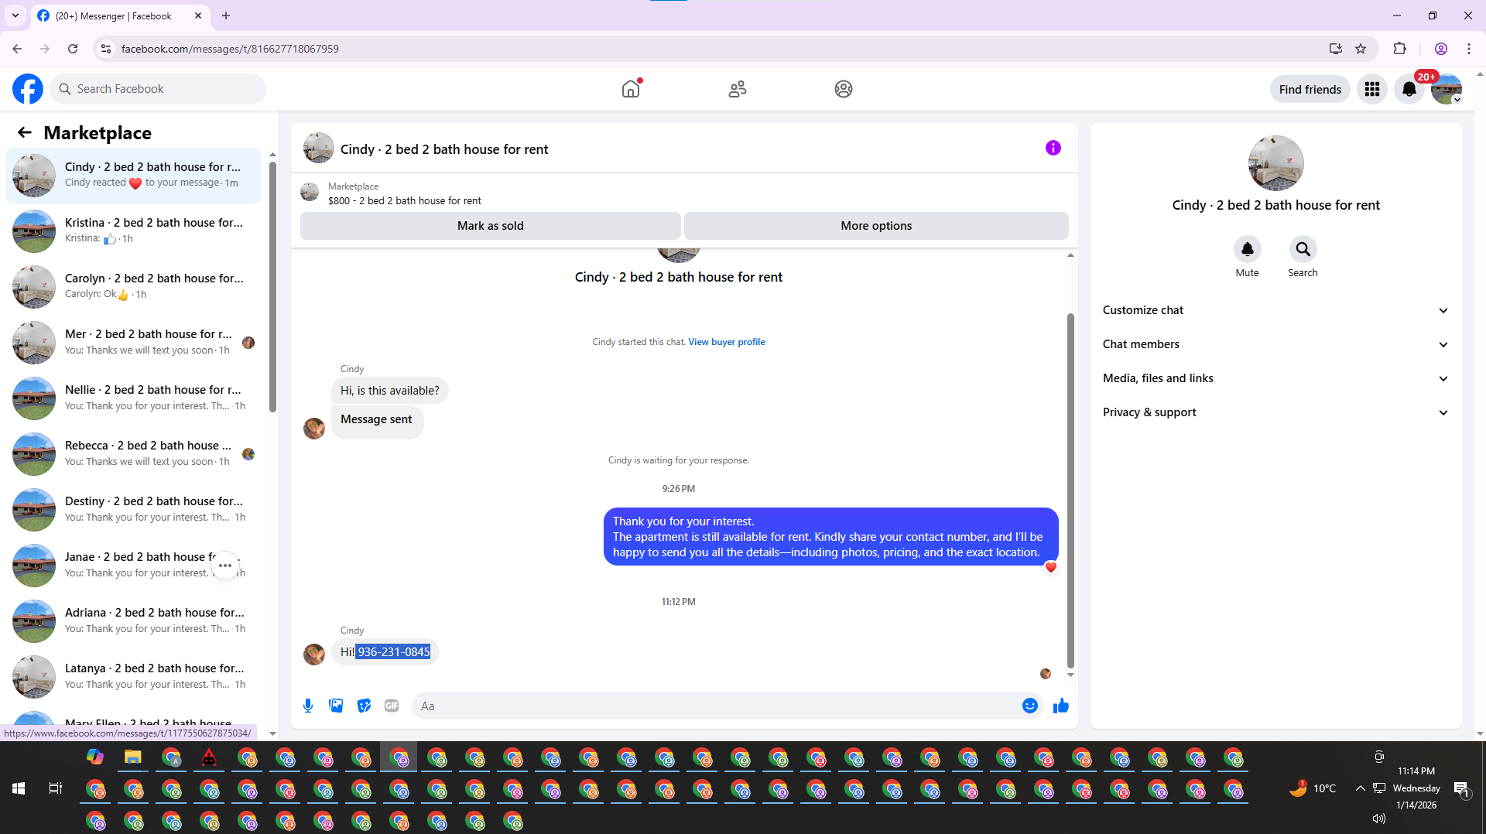Click the conversation list scrollbar
The width and height of the screenshot is (1486, 834).
272,286
